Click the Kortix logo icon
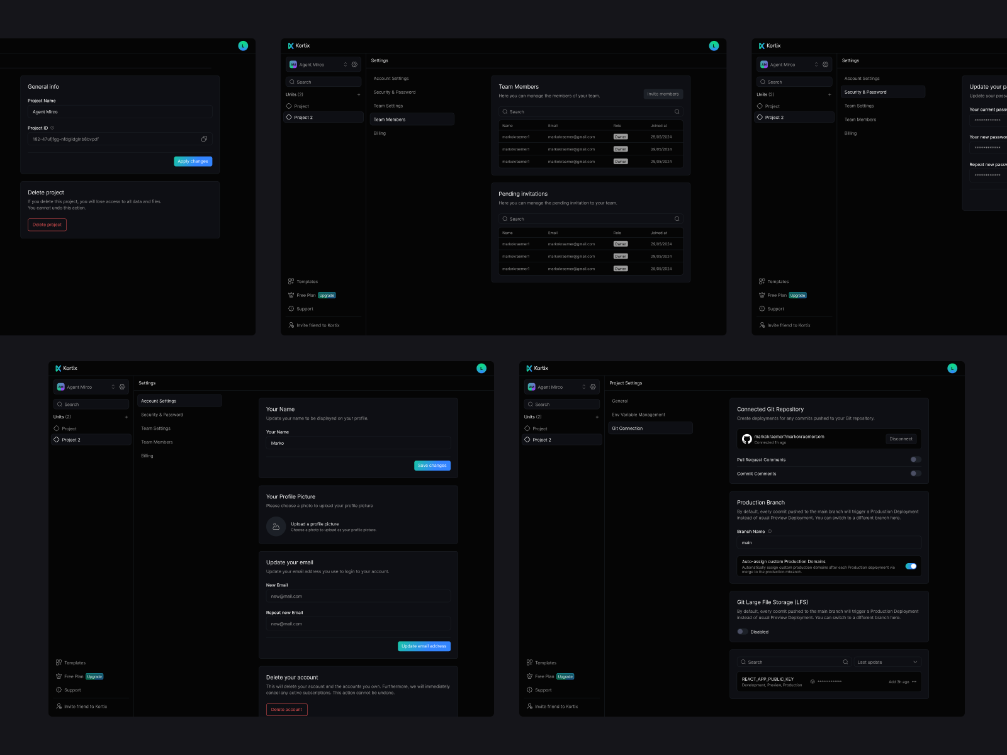Viewport: 1007px width, 755px height. point(291,45)
